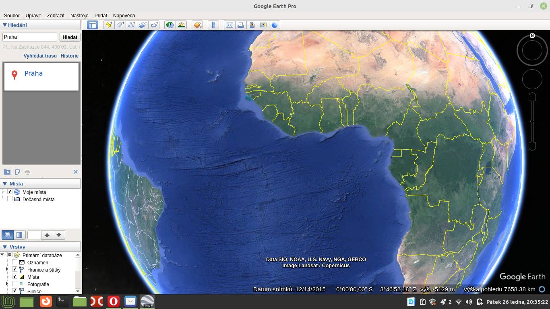Print the current view from toolbar

241,25
